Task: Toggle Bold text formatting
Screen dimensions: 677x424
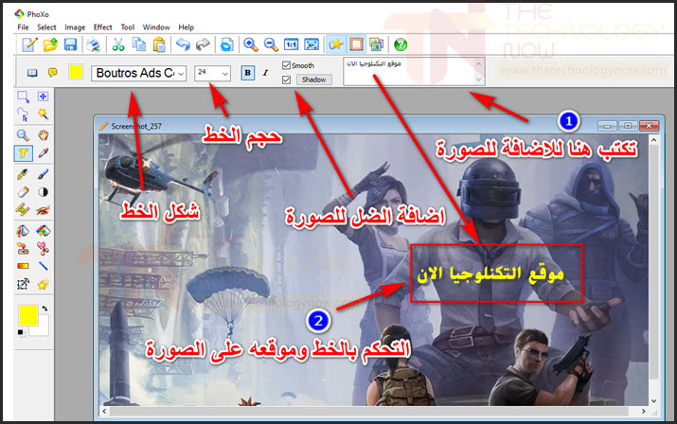Action: (247, 73)
